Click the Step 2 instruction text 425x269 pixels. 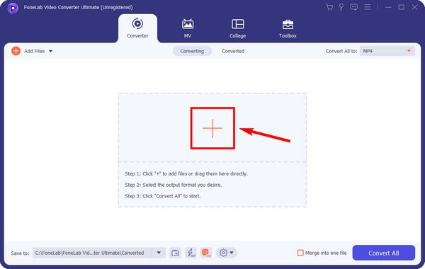pyautogui.click(x=174, y=185)
